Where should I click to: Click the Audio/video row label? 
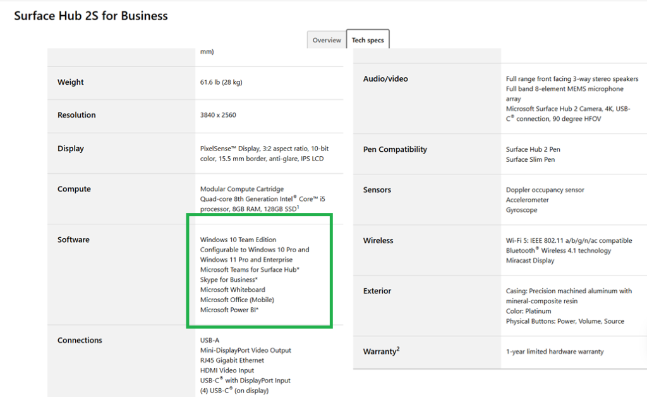click(385, 79)
